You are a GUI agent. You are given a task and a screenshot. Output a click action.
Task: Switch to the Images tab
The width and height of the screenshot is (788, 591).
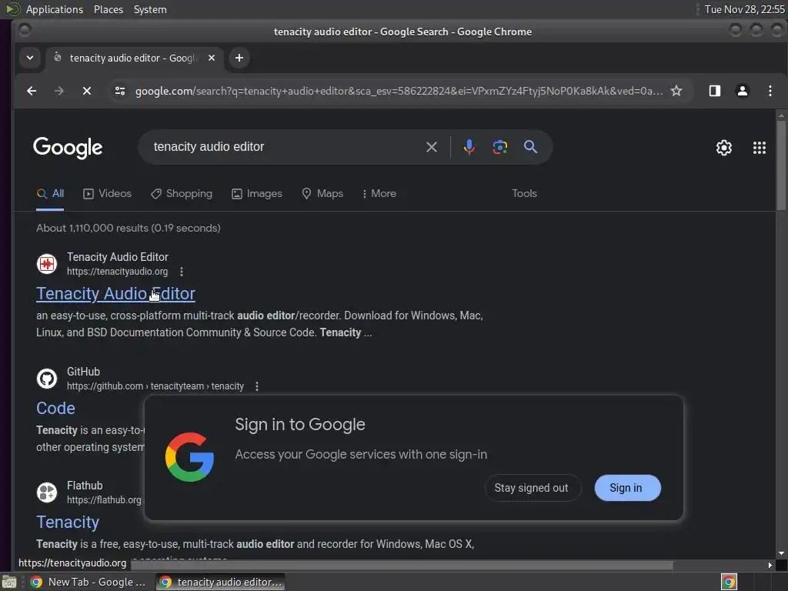(x=257, y=193)
